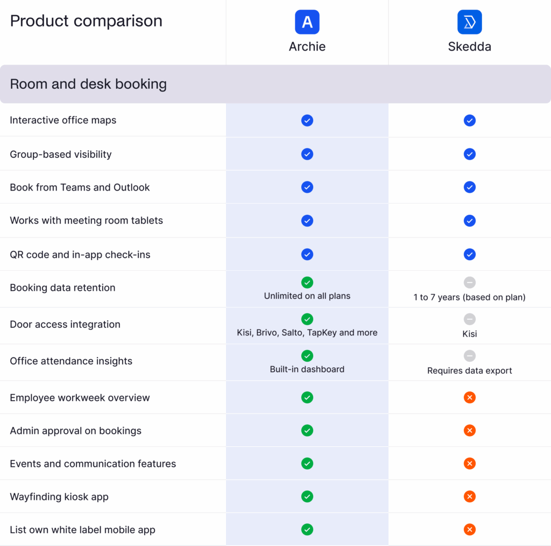Click the Product comparison title

pos(86,21)
